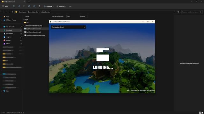Close the BedrockLauncher Explorer tab

click(x=24, y=2)
